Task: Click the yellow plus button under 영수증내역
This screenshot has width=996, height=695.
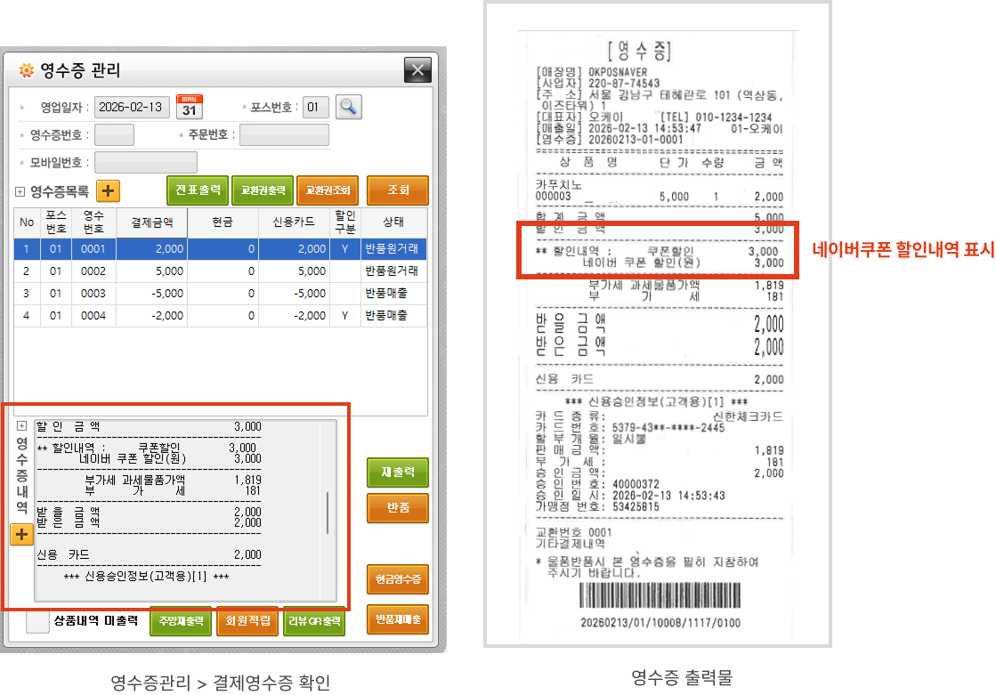Action: (x=22, y=534)
